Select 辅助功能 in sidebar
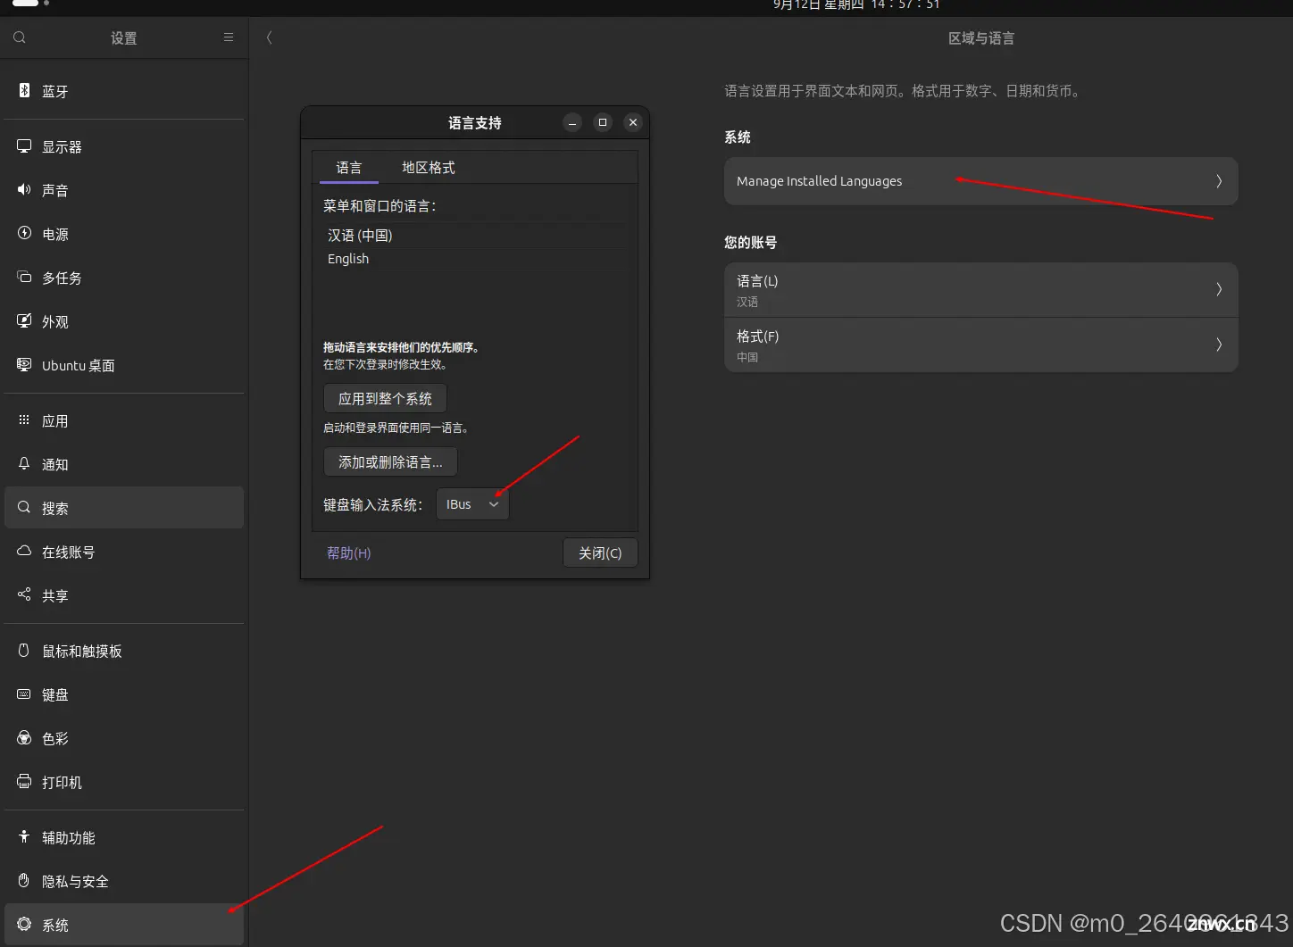This screenshot has width=1293, height=947. pos(124,837)
